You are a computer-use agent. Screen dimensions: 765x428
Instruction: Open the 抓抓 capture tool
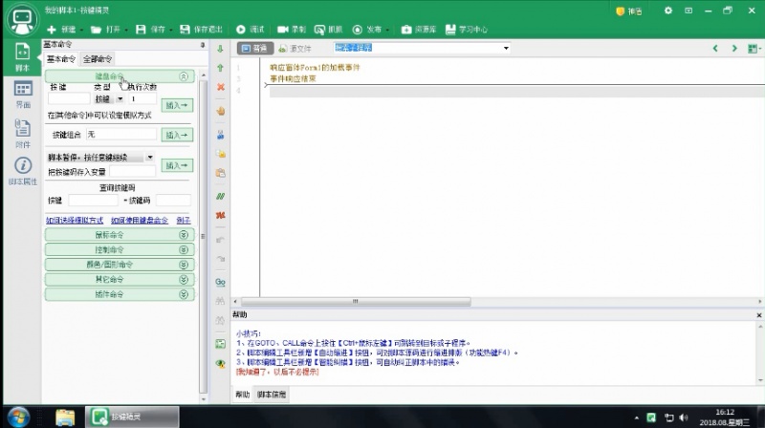click(x=319, y=30)
